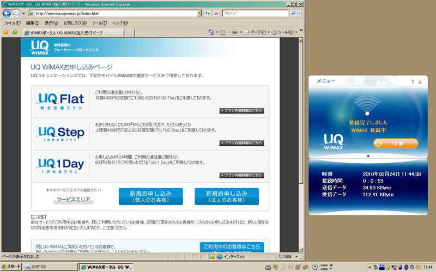
Task: Click the Wi-Fi signal icon in WiMAX utility
Action: tap(367, 106)
